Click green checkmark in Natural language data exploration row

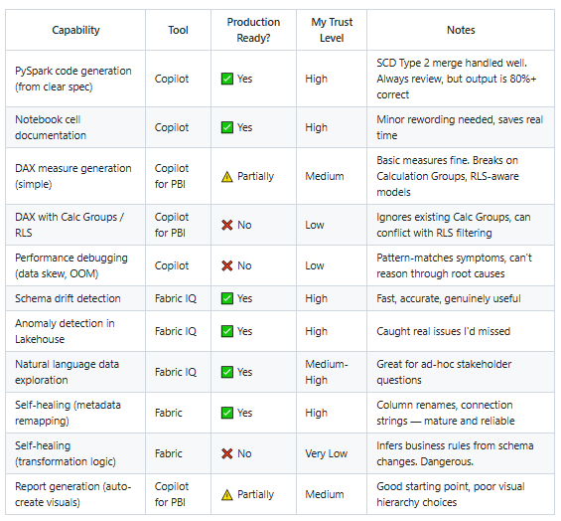click(226, 372)
